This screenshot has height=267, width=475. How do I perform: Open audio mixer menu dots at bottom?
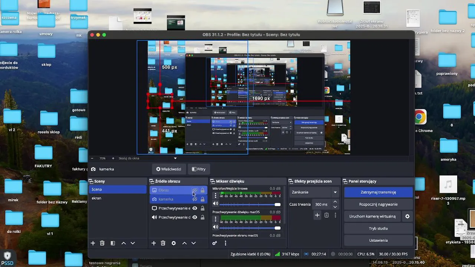click(225, 243)
